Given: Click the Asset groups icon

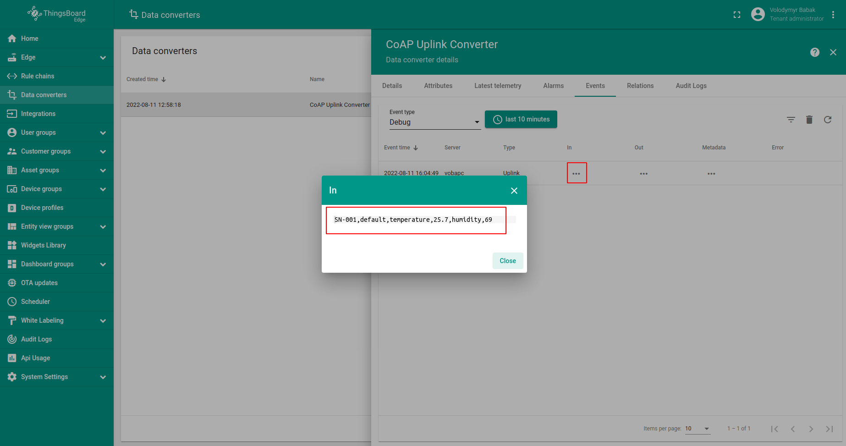Looking at the screenshot, I should pos(12,170).
